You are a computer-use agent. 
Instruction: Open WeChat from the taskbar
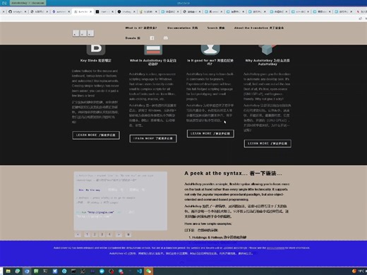(x=148, y=271)
